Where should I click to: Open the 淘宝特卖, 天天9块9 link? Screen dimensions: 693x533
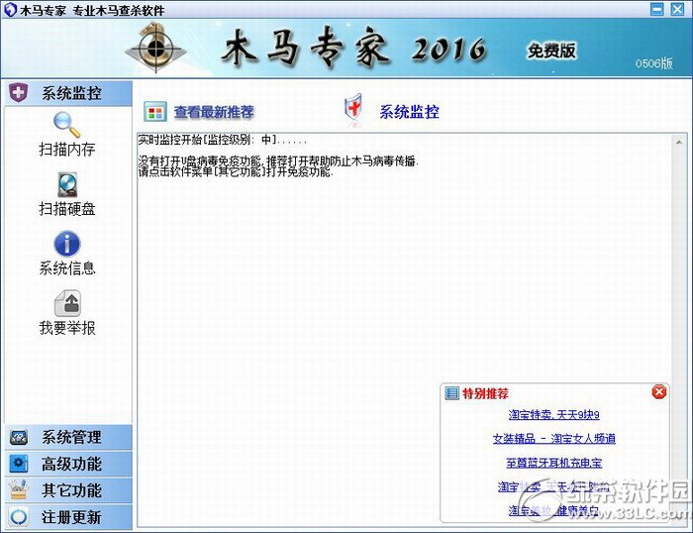point(553,414)
